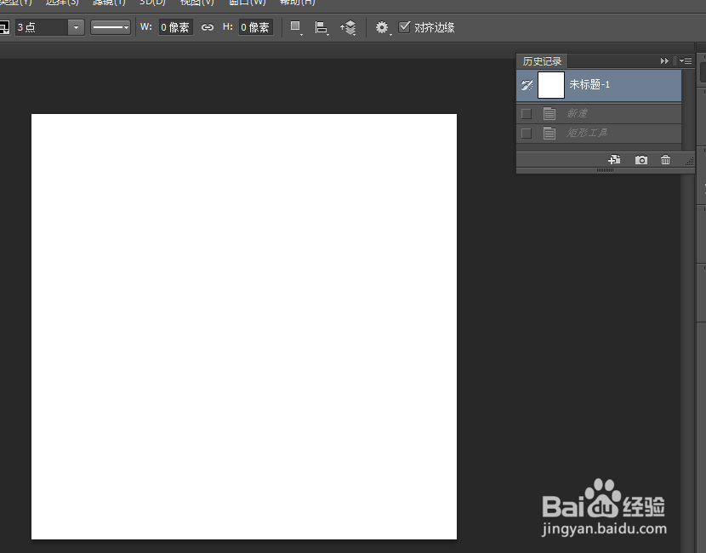Open the stroke line style dropdown
This screenshot has height=553, width=706.
tap(111, 27)
